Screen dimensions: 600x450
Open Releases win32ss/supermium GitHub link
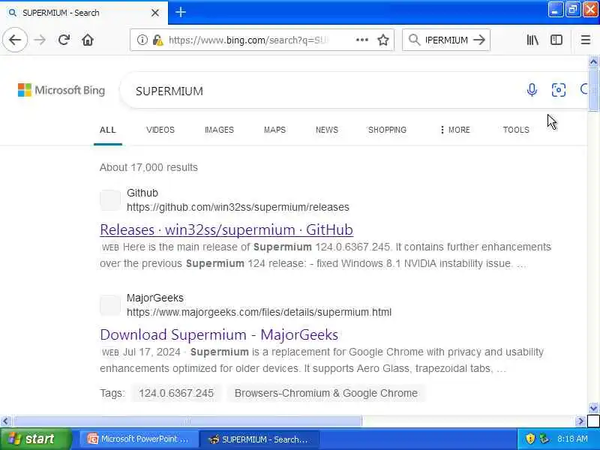point(226,229)
